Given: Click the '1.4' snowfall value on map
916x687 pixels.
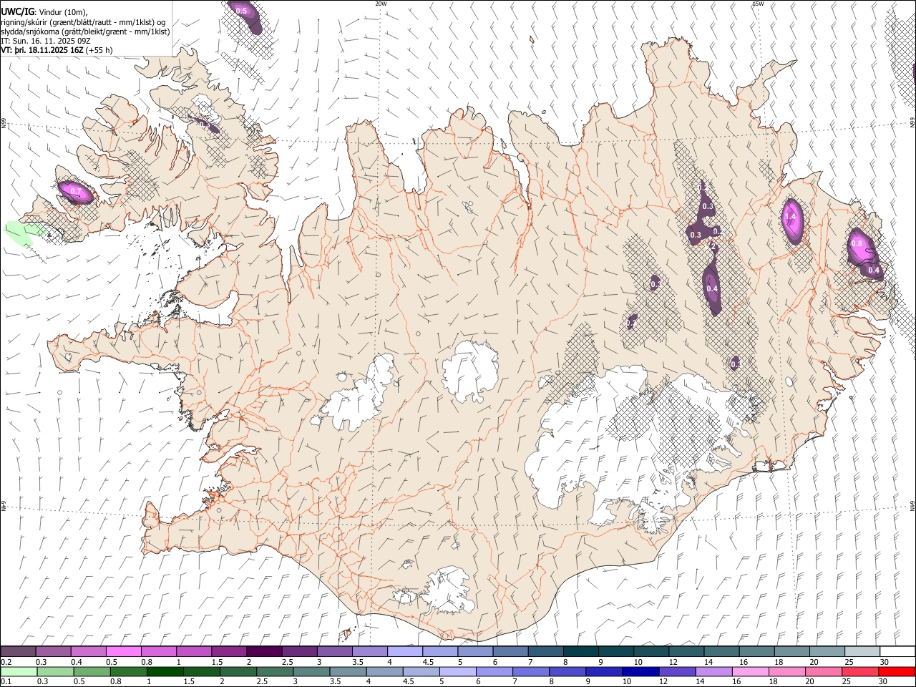Looking at the screenshot, I should (790, 217).
